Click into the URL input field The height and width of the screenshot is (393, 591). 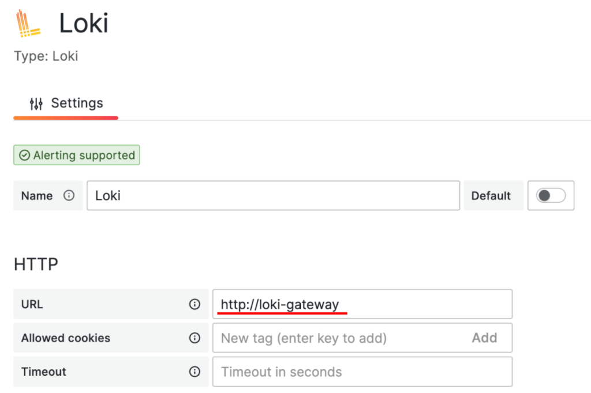point(362,304)
